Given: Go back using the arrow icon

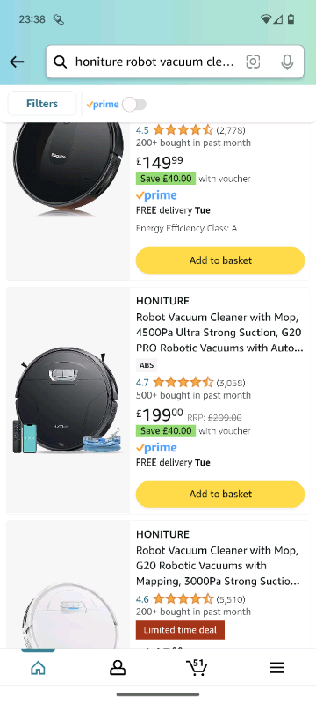Looking at the screenshot, I should pos(17,62).
